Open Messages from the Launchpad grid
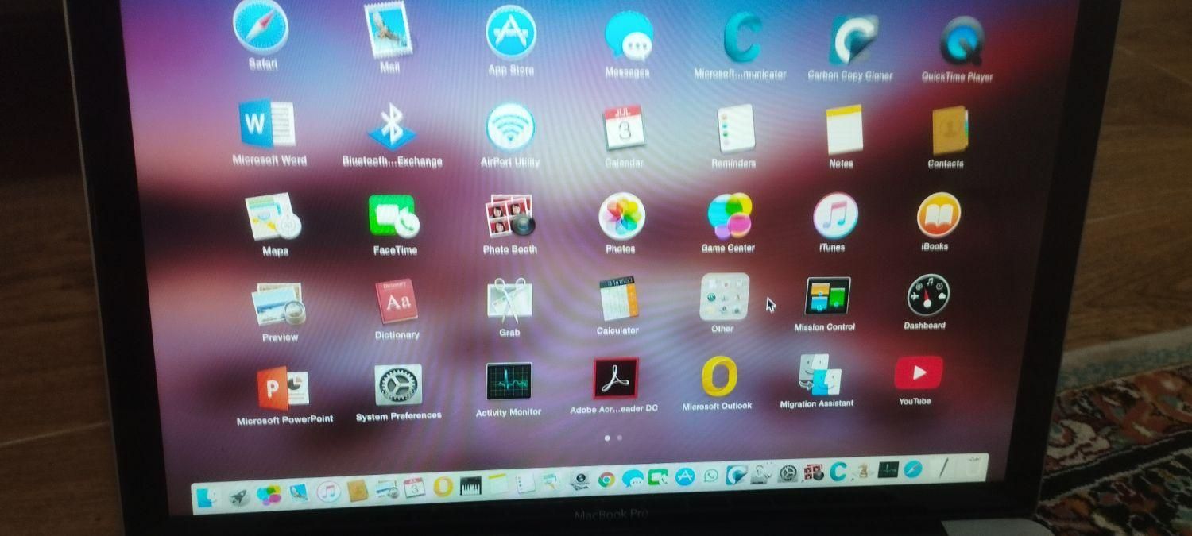 point(629,36)
